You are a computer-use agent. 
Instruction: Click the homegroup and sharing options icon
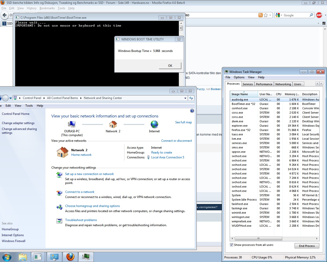(x=59, y=207)
